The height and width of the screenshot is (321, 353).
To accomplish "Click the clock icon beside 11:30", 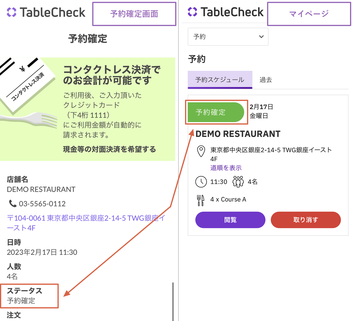I will pyautogui.click(x=201, y=182).
